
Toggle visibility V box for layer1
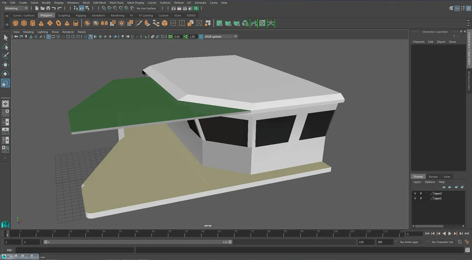[x=415, y=198]
